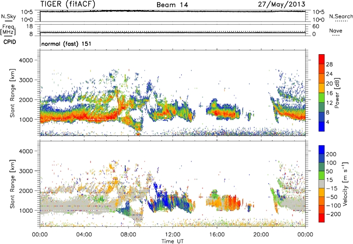Click the 'N.Sky' legend label
The height and width of the screenshot is (244, 353).
(x=8, y=16)
